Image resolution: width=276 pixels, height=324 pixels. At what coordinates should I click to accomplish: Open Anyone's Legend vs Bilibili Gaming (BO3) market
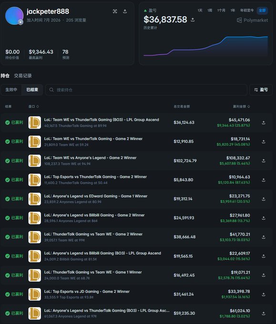pyautogui.click(x=102, y=253)
